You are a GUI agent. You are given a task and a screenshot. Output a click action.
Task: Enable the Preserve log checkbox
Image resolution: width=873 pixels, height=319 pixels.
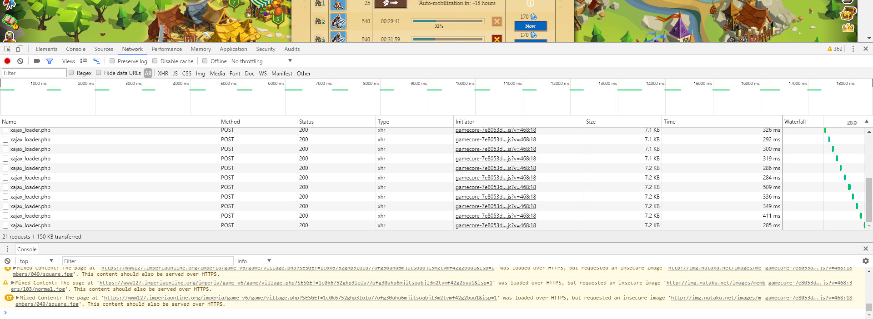tap(112, 61)
